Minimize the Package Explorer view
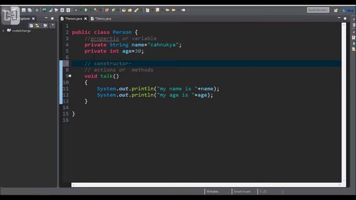Screen dimensions: 356x200 pos(46,18)
